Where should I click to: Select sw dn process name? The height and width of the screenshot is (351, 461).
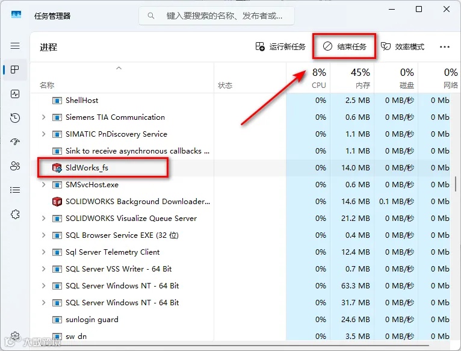pos(76,337)
